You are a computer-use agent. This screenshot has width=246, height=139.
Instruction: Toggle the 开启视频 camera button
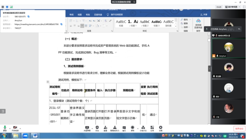coord(15,128)
